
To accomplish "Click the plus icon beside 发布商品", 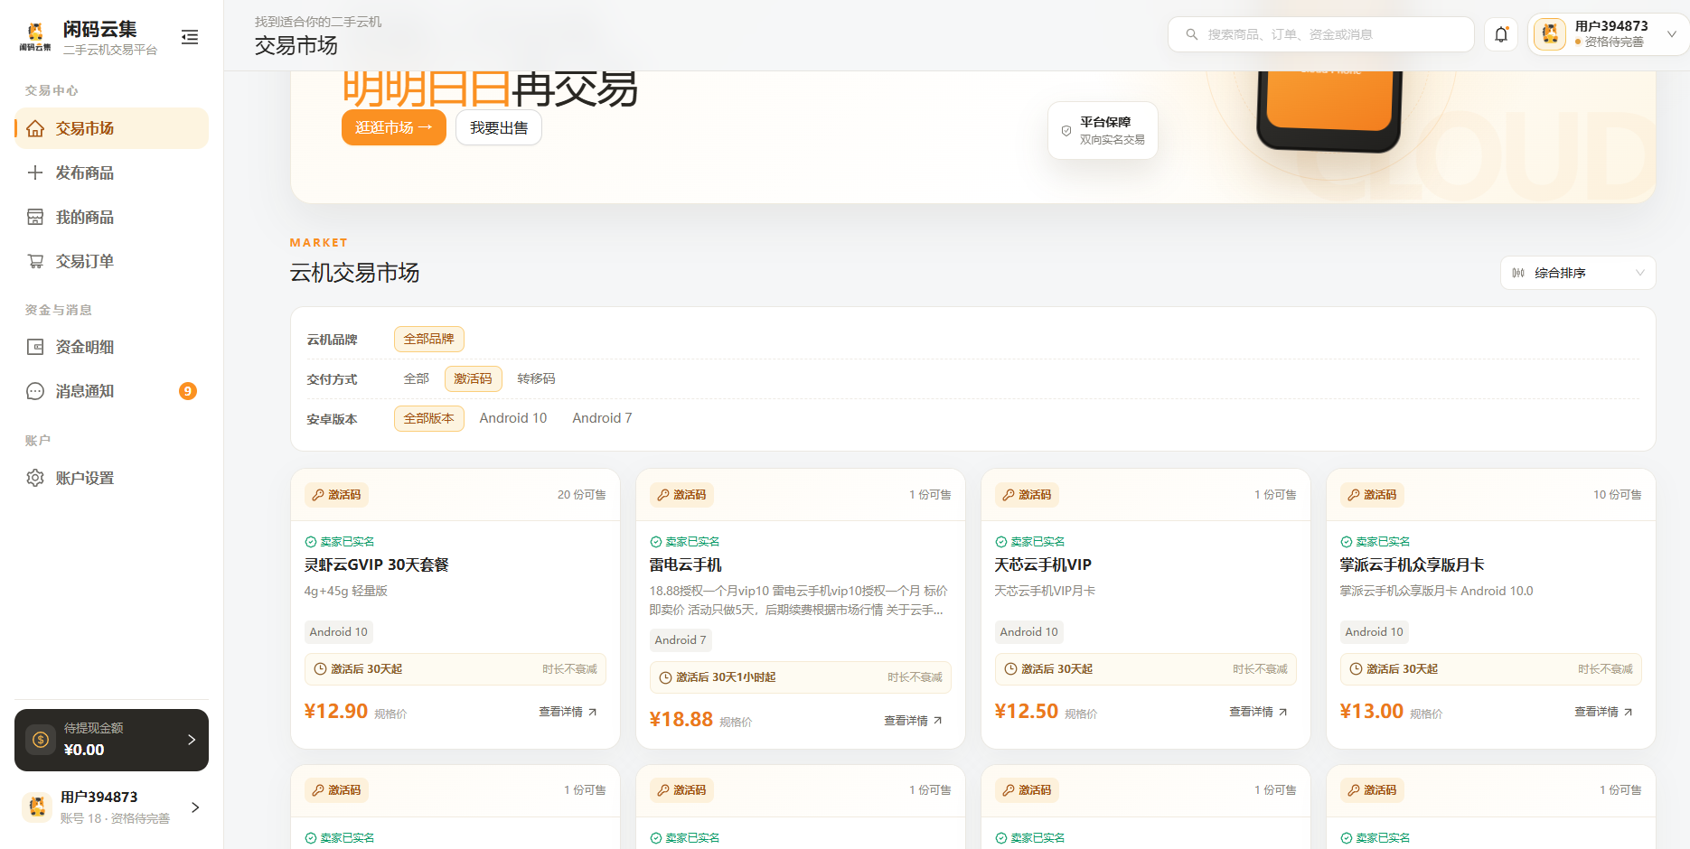I will point(35,173).
